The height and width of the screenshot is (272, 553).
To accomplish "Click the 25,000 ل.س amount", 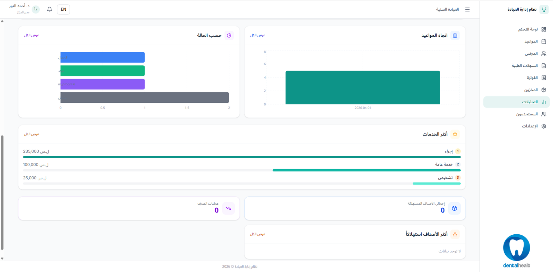I will pyautogui.click(x=35, y=178).
